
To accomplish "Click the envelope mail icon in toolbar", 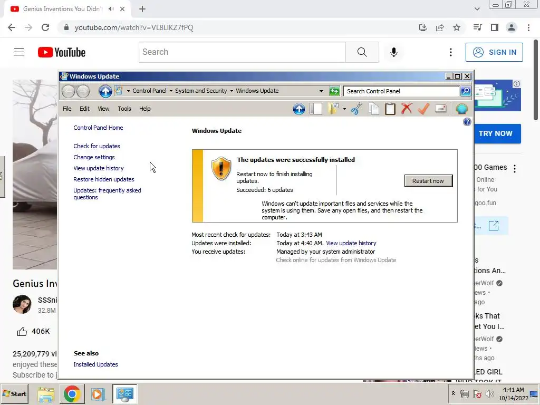I will [440, 109].
